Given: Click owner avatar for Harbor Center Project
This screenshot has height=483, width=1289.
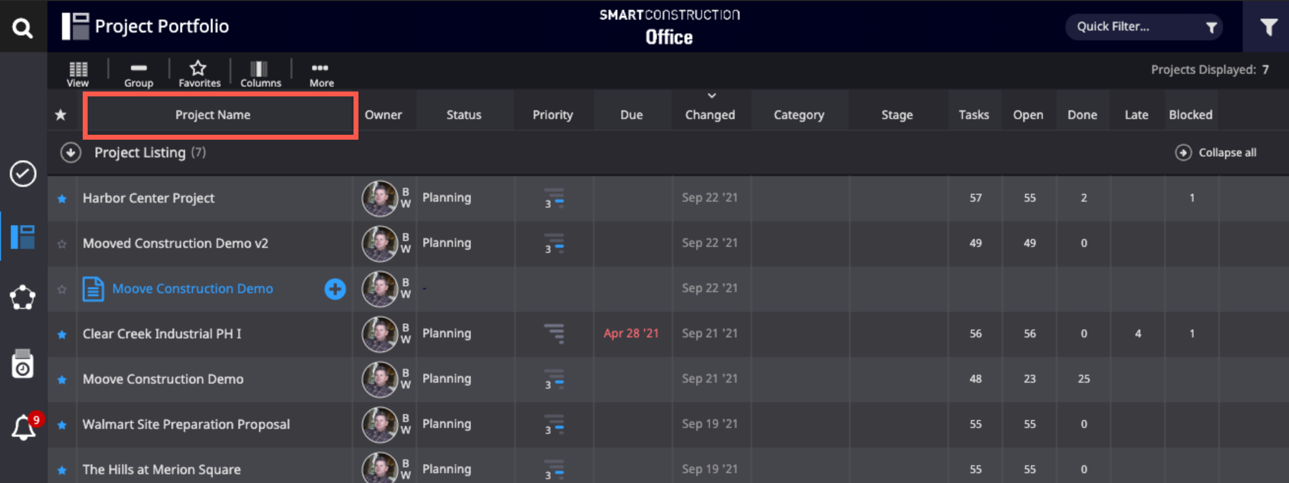Looking at the screenshot, I should pos(380,198).
